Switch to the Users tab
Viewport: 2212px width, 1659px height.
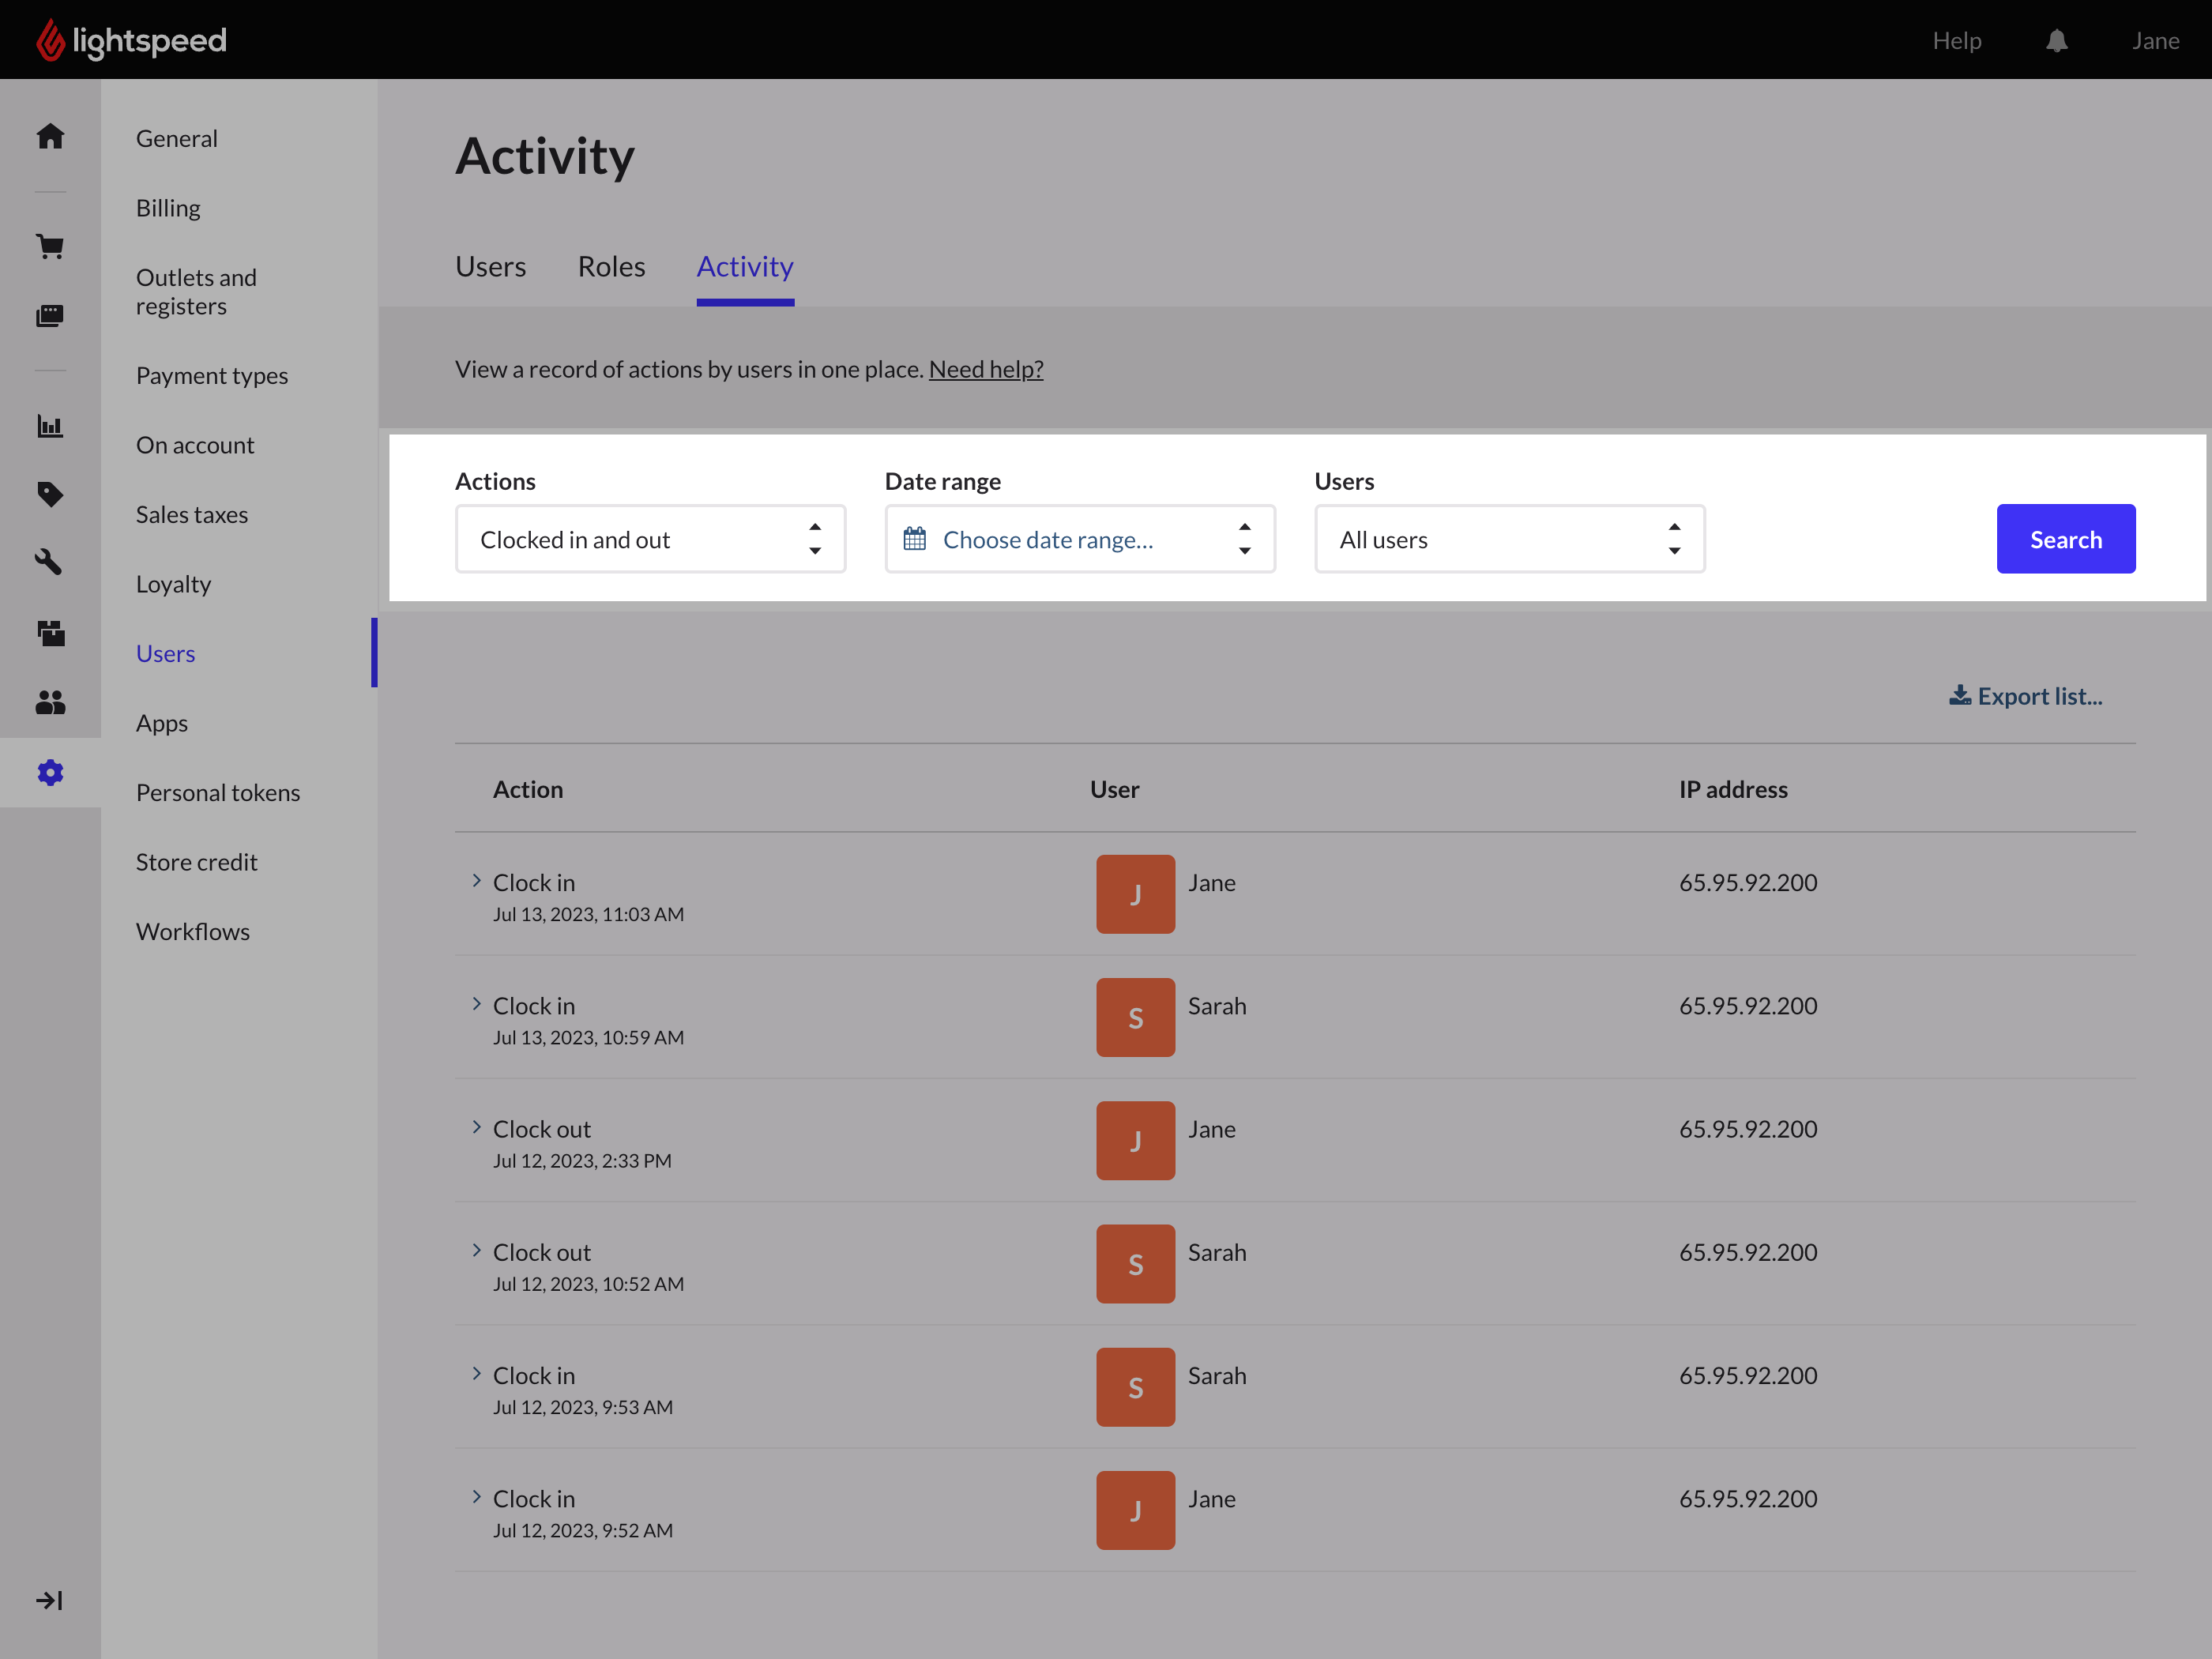(490, 267)
